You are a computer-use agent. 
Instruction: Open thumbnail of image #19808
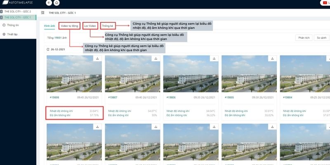74,74
